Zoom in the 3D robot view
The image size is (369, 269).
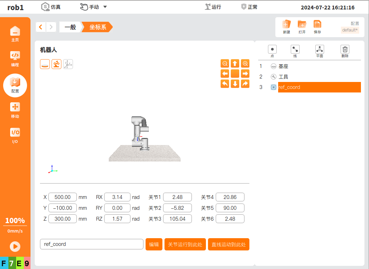(x=245, y=63)
